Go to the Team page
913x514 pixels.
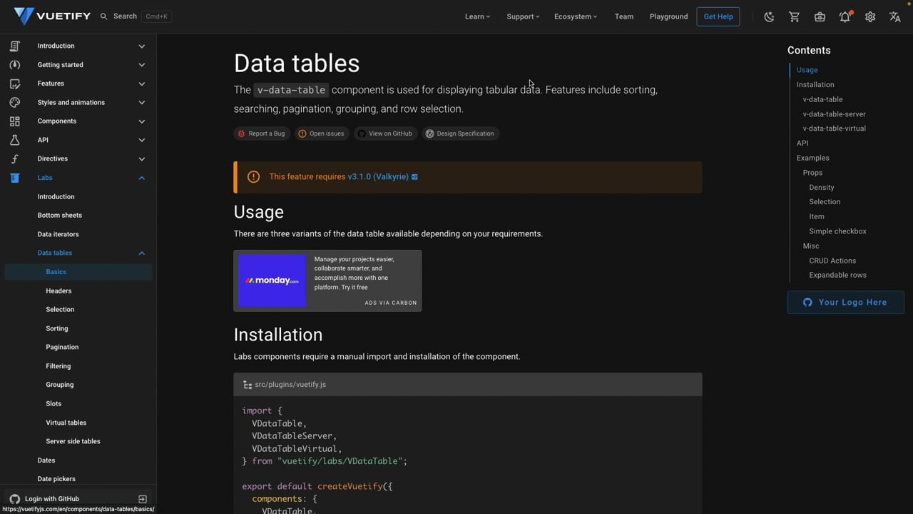click(x=623, y=16)
